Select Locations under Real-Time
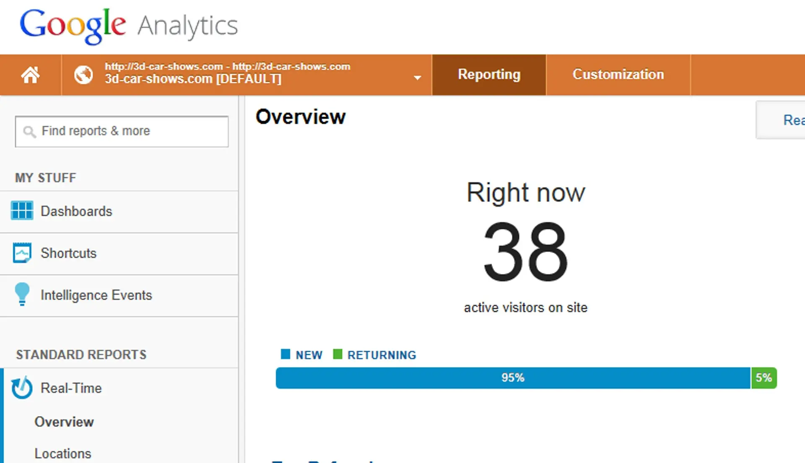This screenshot has width=805, height=463. pyautogui.click(x=63, y=454)
